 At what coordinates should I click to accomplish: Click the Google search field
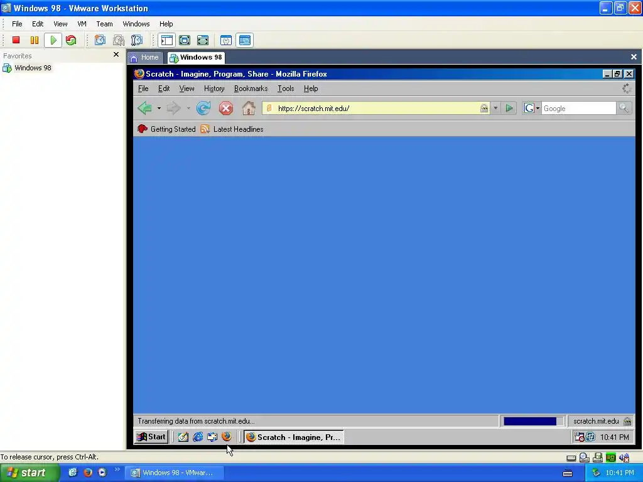tap(578, 108)
